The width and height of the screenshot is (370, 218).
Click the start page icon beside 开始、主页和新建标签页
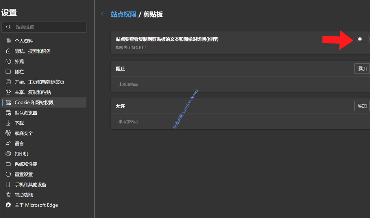[8, 82]
